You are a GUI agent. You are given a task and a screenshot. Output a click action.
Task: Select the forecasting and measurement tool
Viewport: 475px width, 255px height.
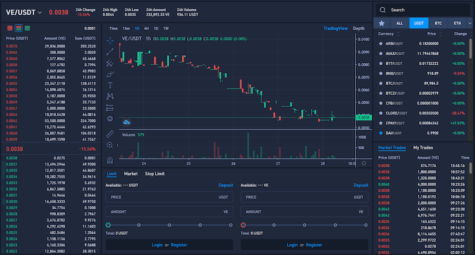[x=110, y=108]
